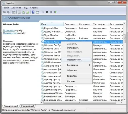128x114 pixels.
Task: Open the Help toolbar icon
Action: (33, 12)
